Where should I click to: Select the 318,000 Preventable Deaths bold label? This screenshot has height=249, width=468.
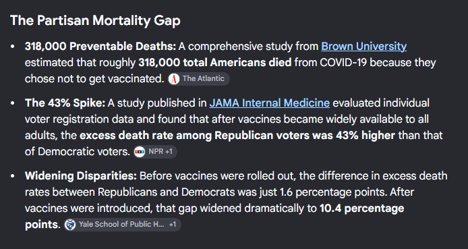[100, 47]
